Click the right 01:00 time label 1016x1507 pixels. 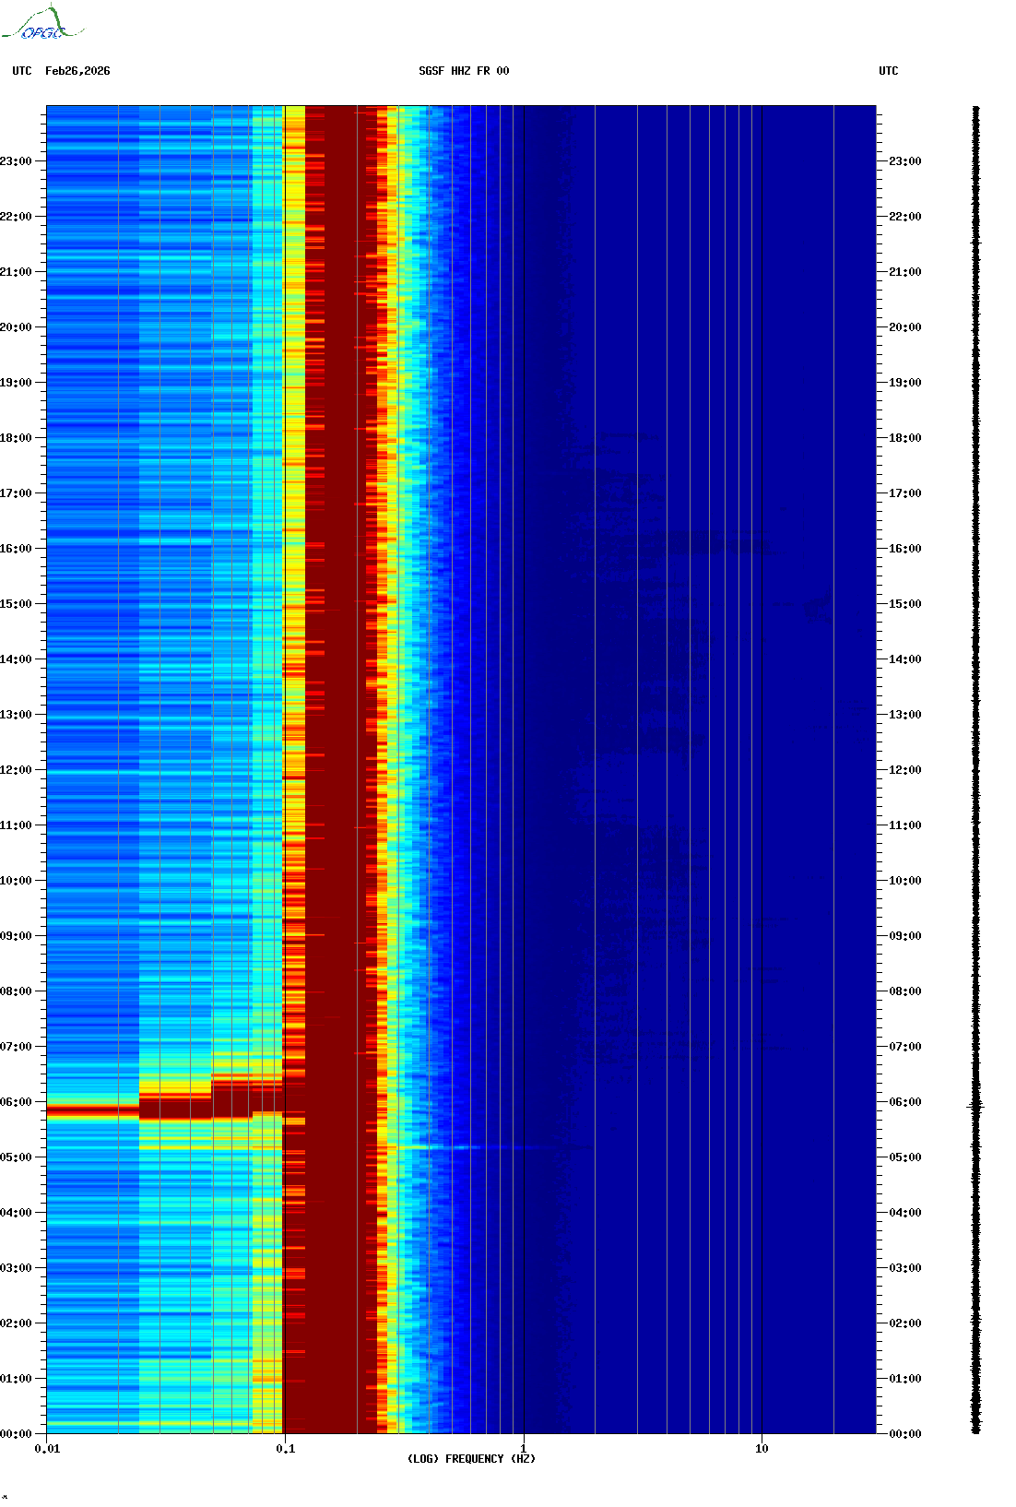(x=905, y=1379)
